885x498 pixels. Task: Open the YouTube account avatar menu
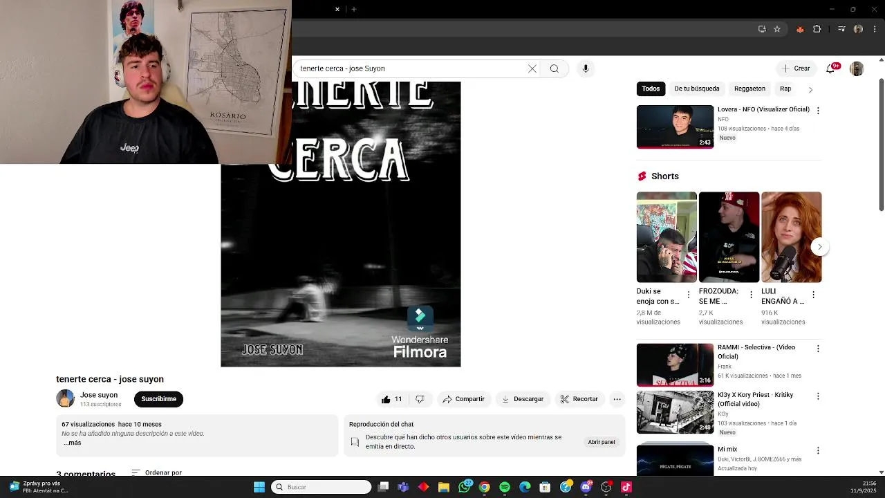coord(857,68)
